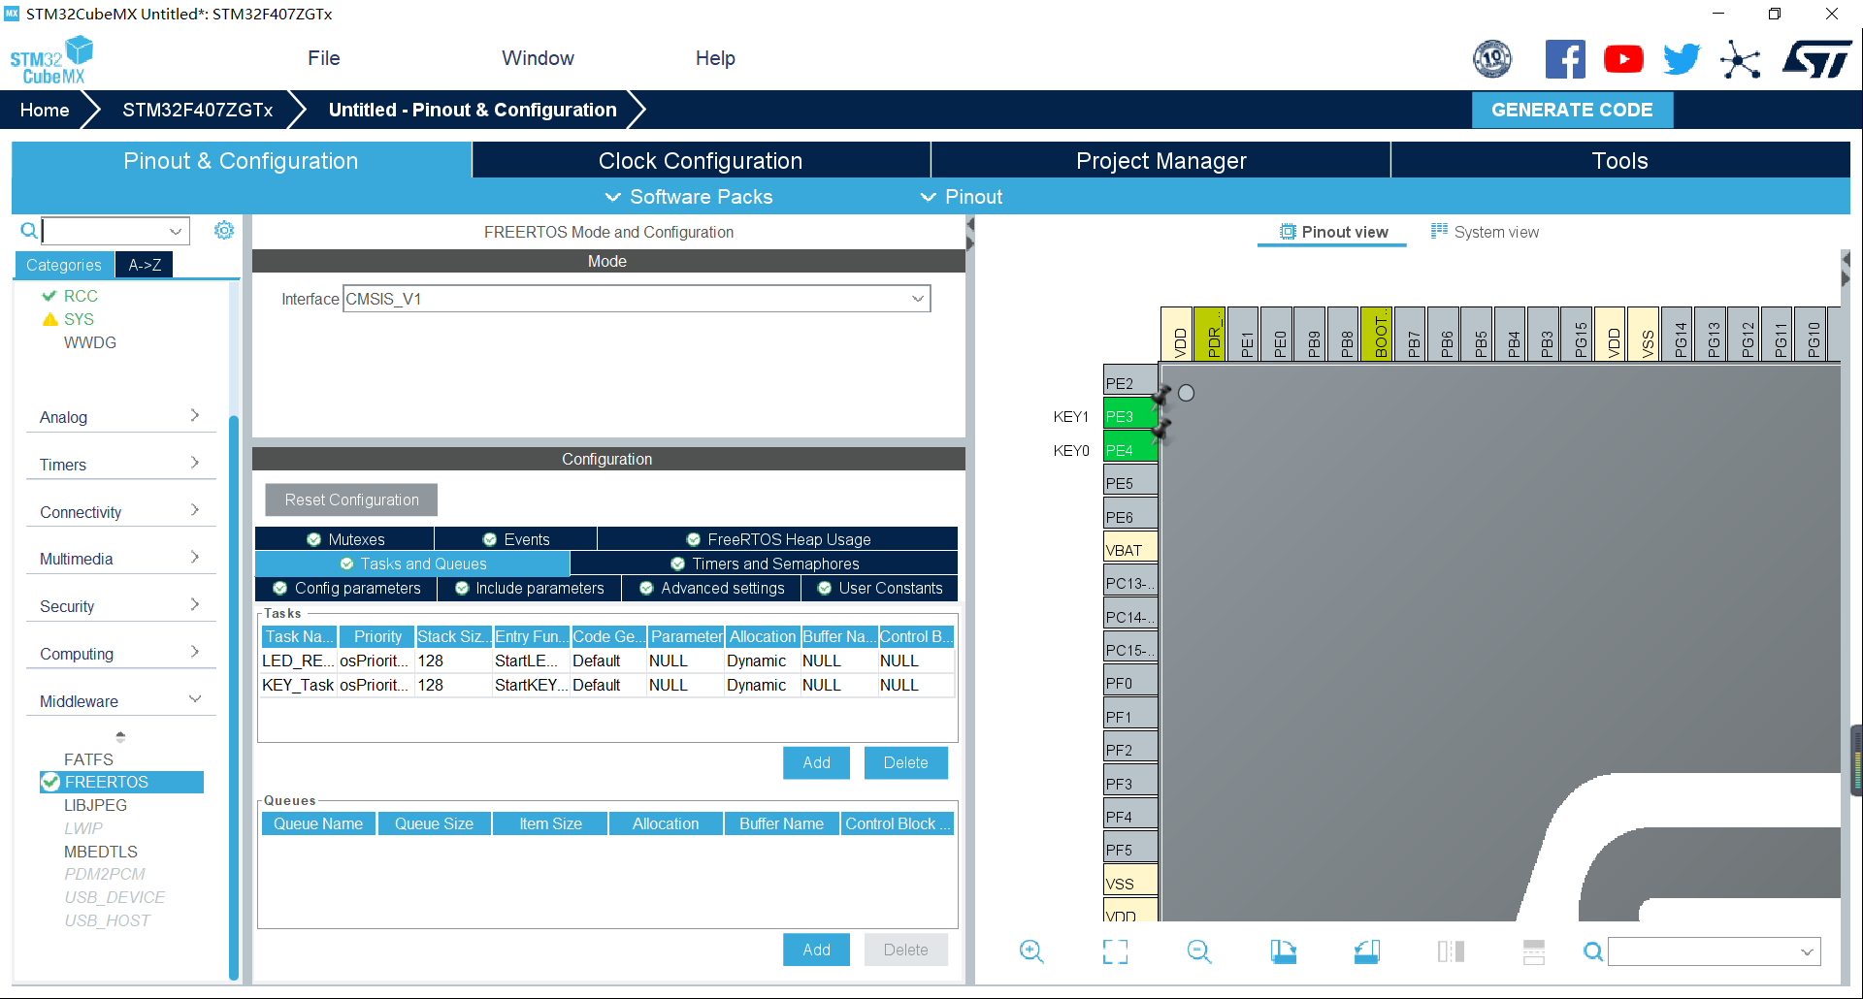Open User Constants tab
This screenshot has width=1863, height=999.
[879, 588]
